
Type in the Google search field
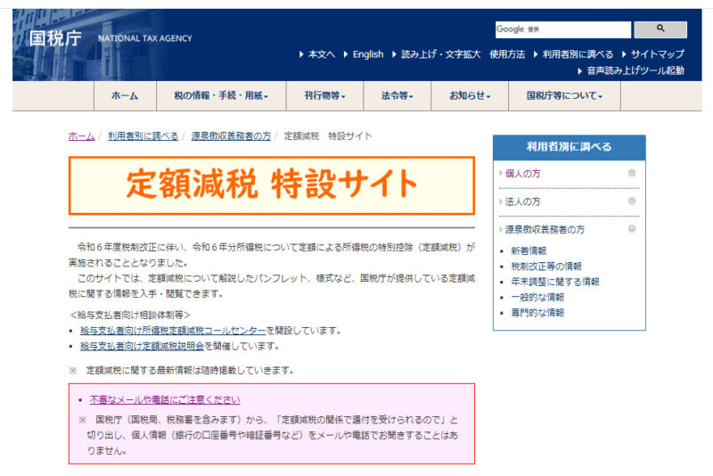tap(562, 29)
